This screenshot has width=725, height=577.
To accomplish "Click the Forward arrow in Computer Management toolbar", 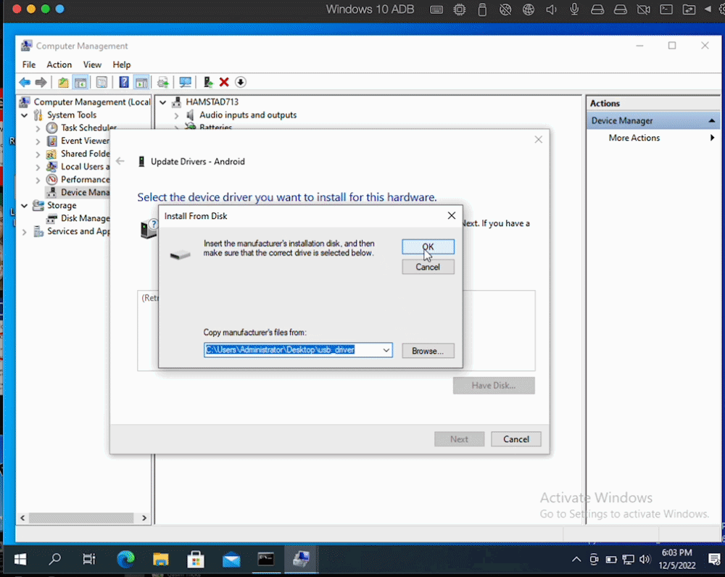I will 41,83.
